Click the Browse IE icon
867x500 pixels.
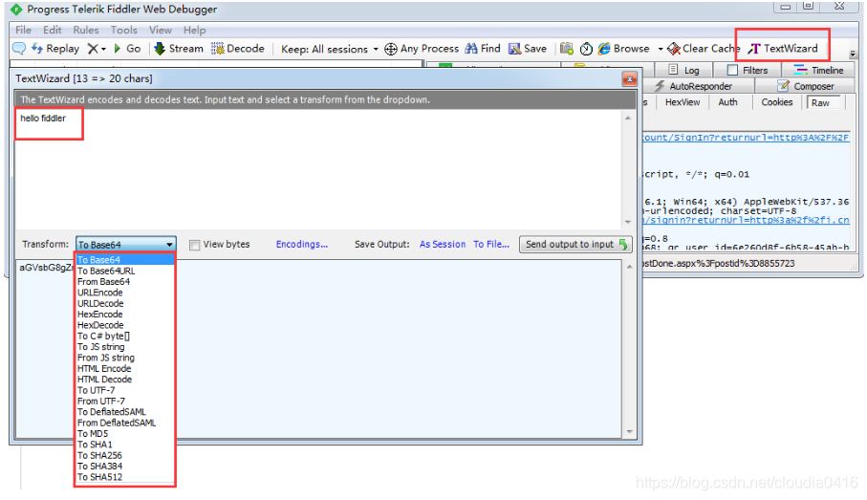point(604,49)
